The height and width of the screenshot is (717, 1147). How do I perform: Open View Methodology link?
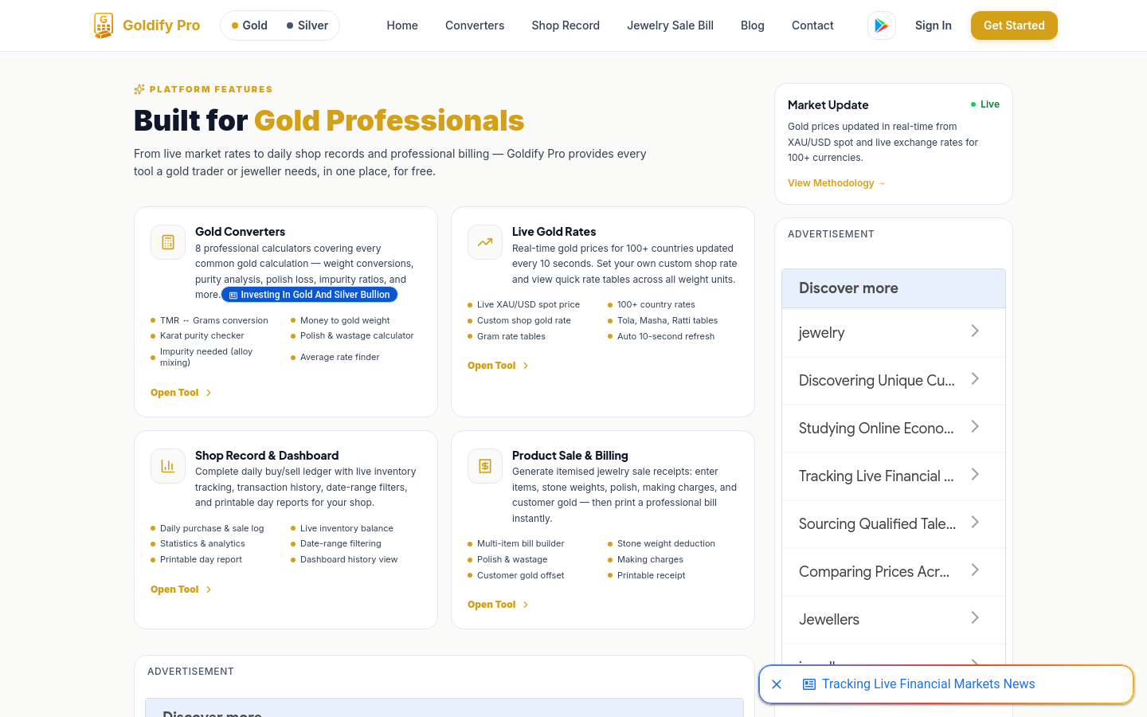pos(836,183)
